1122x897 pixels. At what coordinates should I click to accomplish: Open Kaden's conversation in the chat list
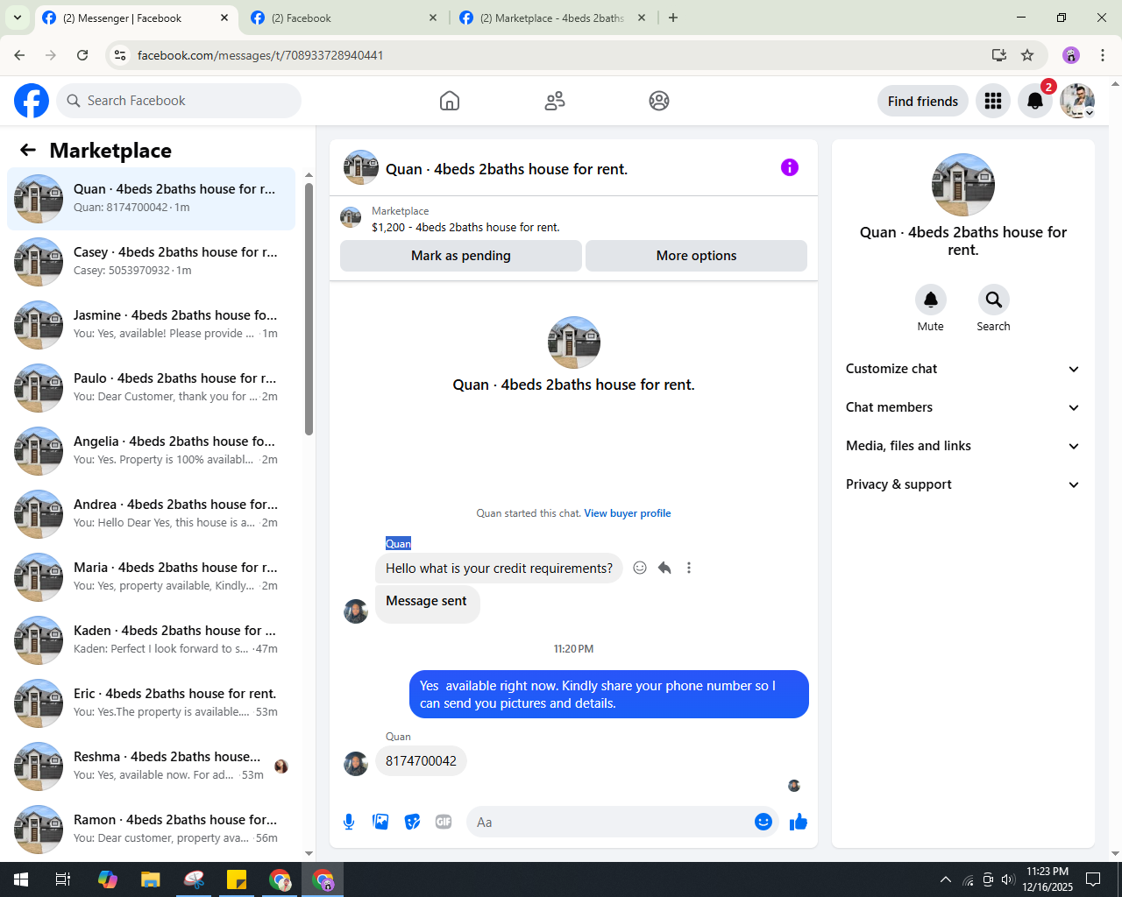151,640
